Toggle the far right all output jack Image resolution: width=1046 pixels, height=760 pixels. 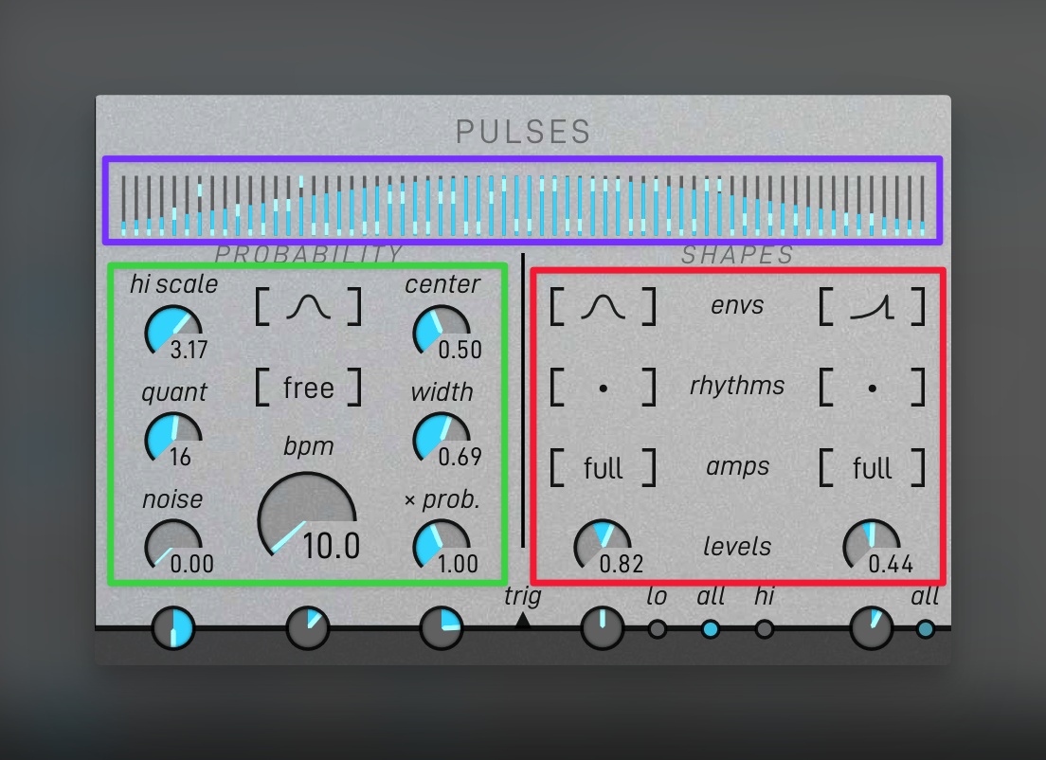coord(926,628)
